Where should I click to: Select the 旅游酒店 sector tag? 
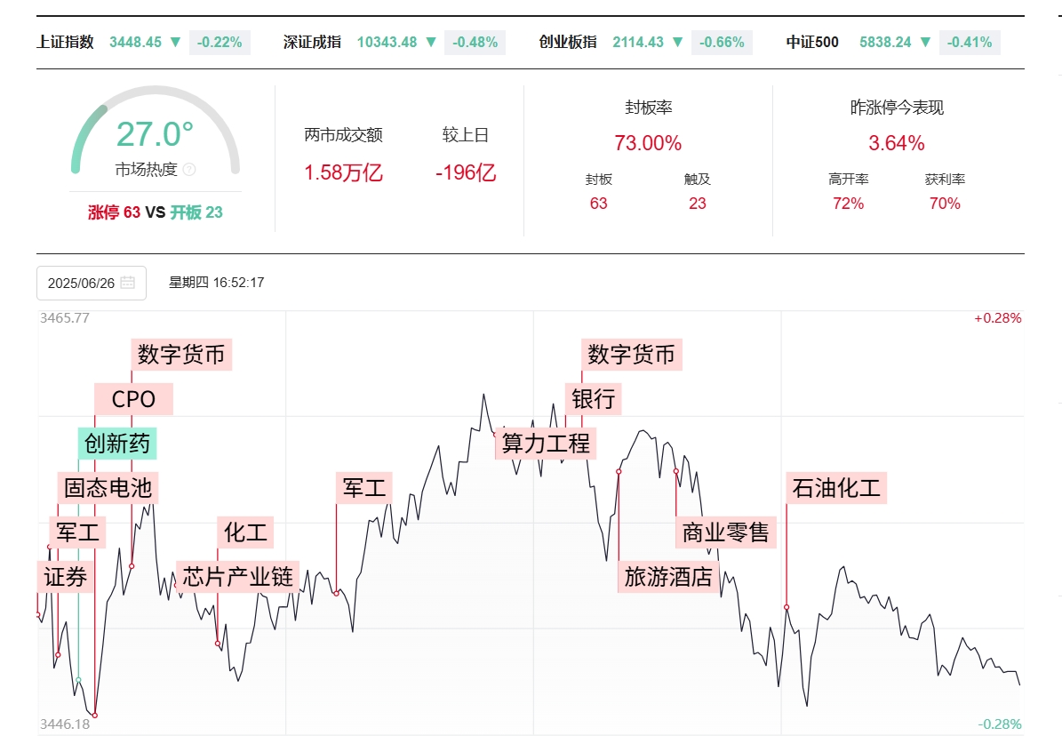tap(668, 577)
